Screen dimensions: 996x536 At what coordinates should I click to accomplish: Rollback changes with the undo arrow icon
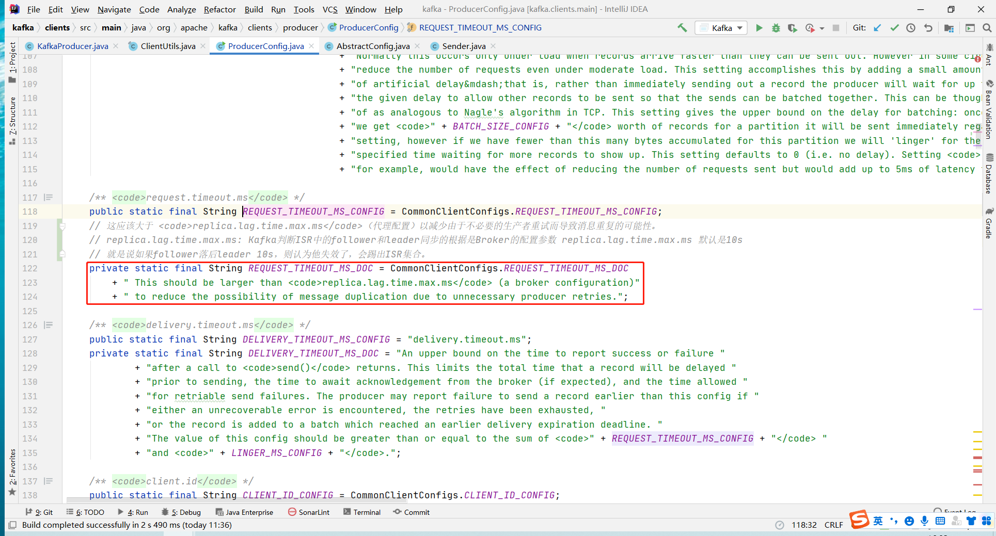pos(928,28)
